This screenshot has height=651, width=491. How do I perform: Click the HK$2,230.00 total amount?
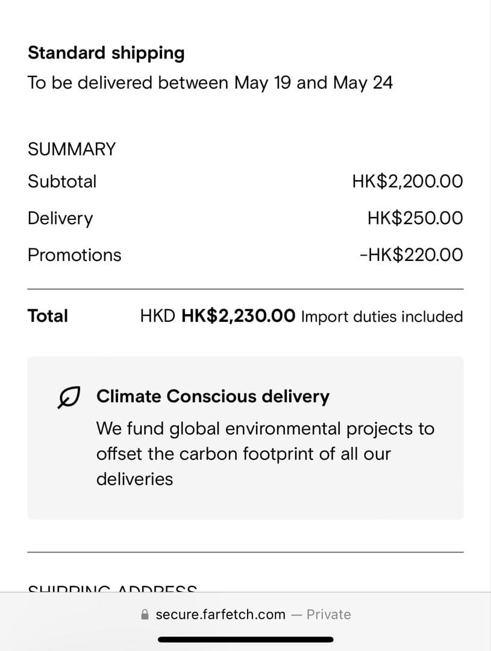[x=239, y=316]
